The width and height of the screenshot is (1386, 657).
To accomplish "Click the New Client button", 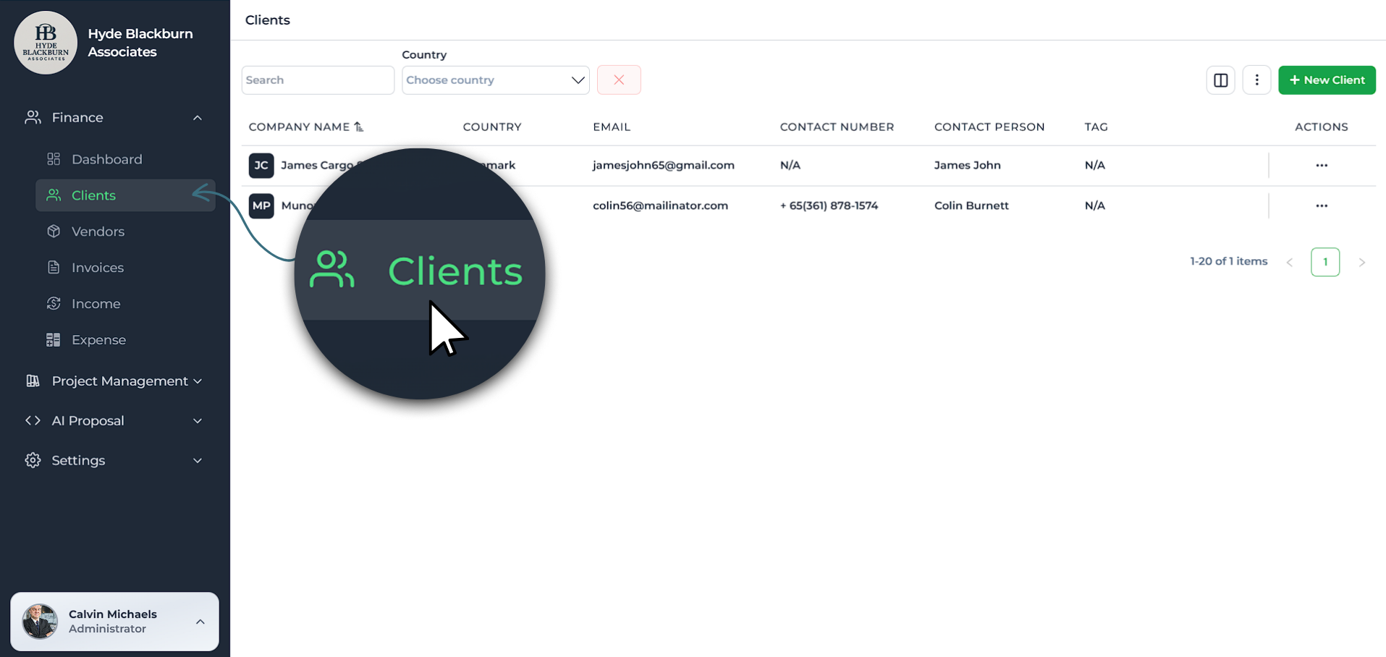I will [1326, 80].
